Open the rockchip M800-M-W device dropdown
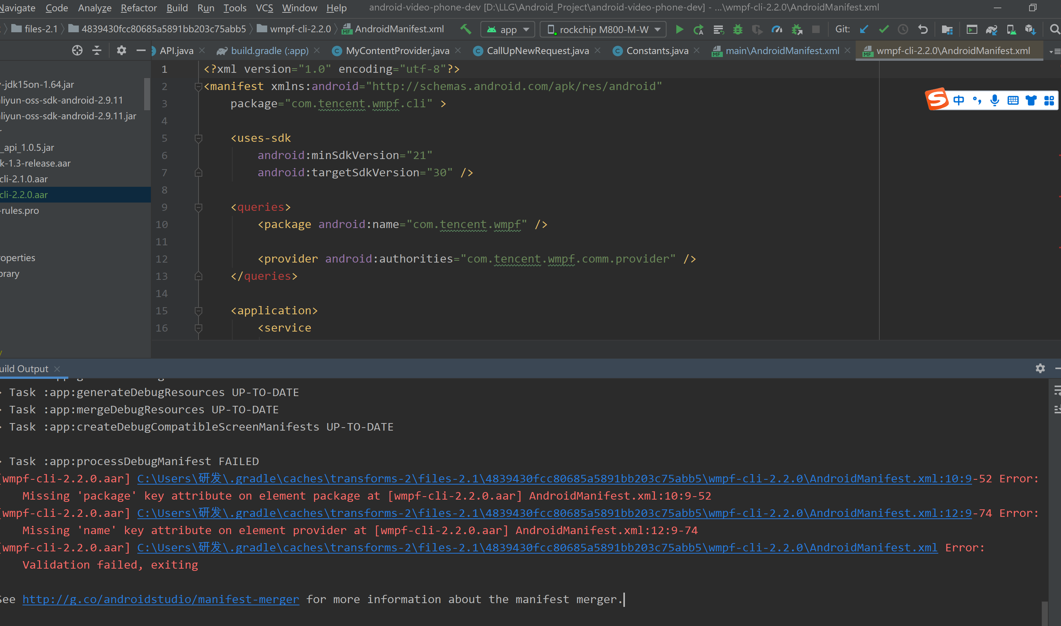 tap(603, 29)
